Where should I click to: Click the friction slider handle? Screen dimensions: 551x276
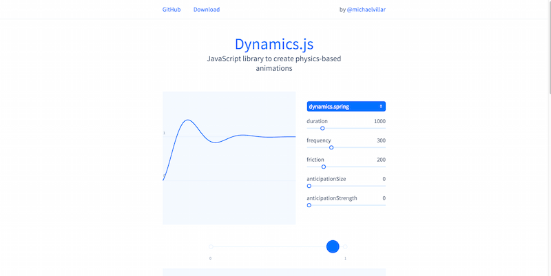tap(324, 167)
